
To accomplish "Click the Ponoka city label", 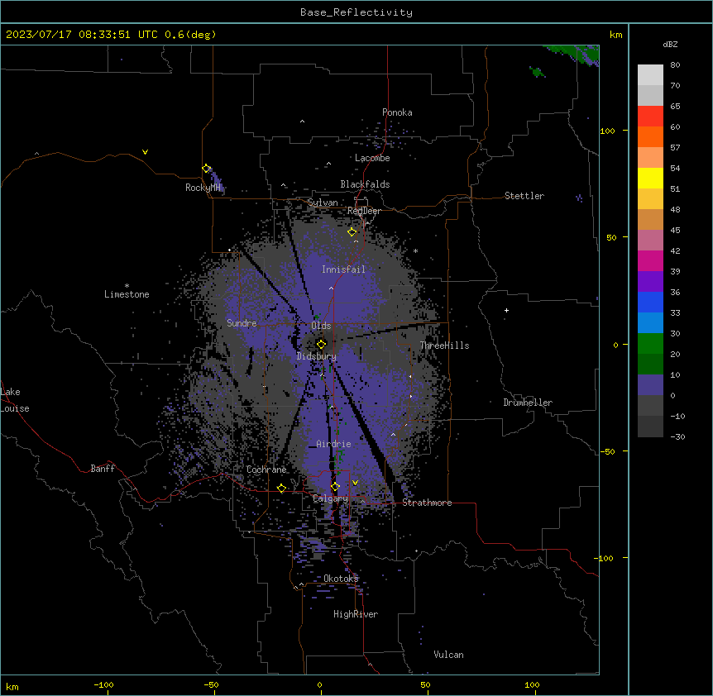I will pyautogui.click(x=397, y=112).
